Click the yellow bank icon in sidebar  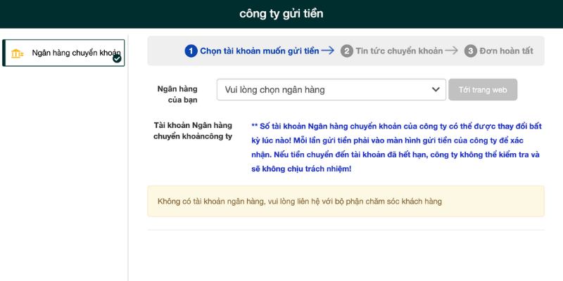point(17,53)
